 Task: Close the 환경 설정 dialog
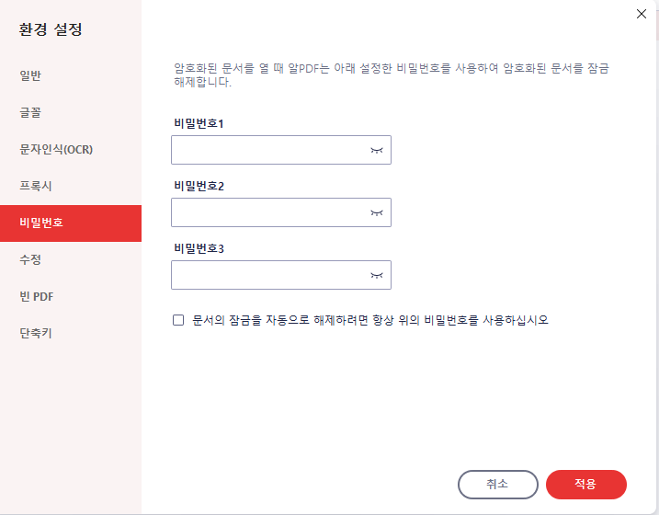(x=642, y=14)
